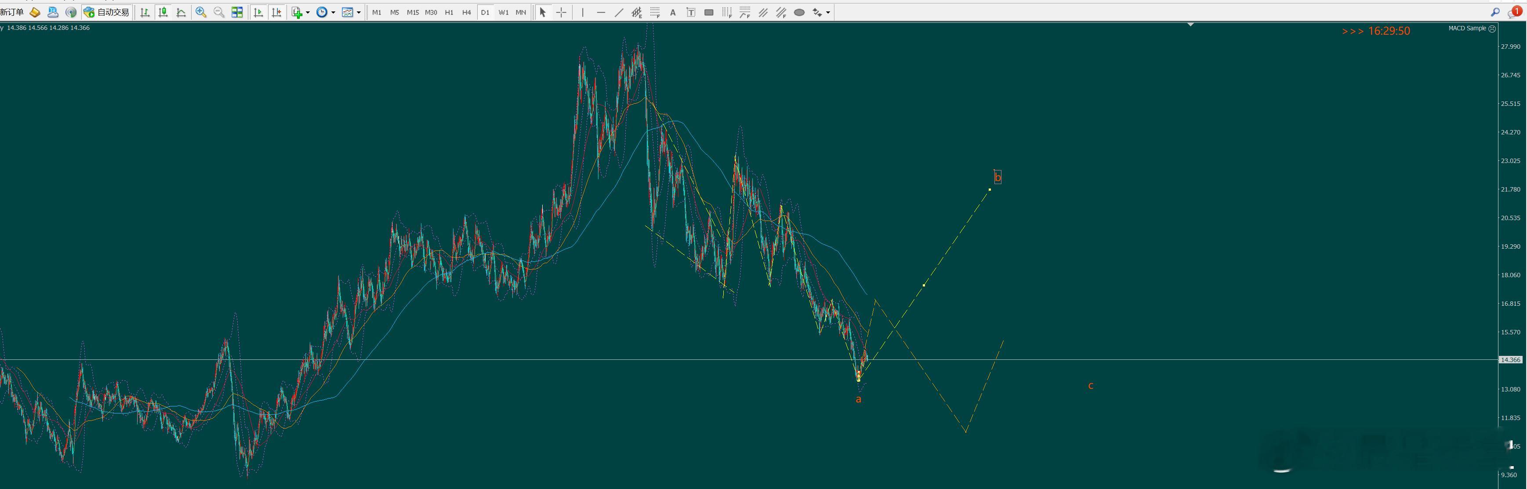Image resolution: width=1527 pixels, height=489 pixels.
Task: Open the add indicator dropdown arrow
Action: click(x=308, y=12)
